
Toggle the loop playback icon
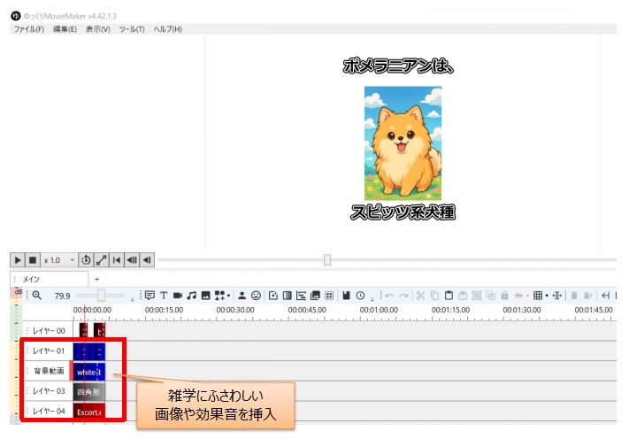[86, 260]
